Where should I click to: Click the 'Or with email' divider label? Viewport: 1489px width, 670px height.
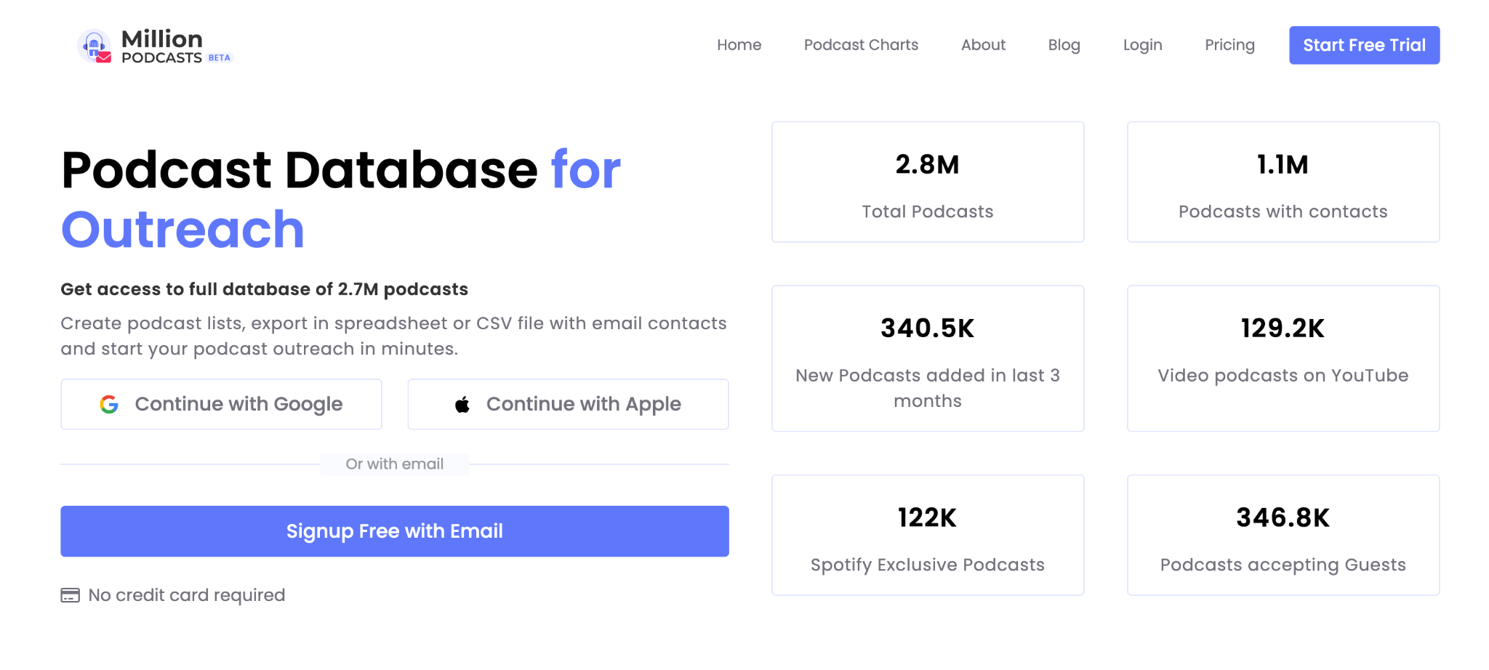pos(395,464)
